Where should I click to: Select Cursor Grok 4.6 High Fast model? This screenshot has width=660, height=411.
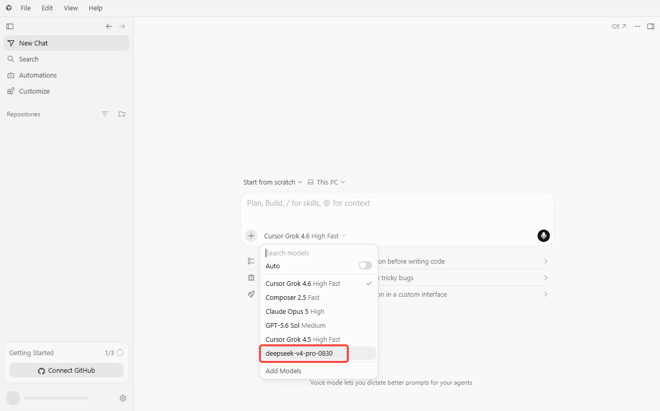click(319, 283)
